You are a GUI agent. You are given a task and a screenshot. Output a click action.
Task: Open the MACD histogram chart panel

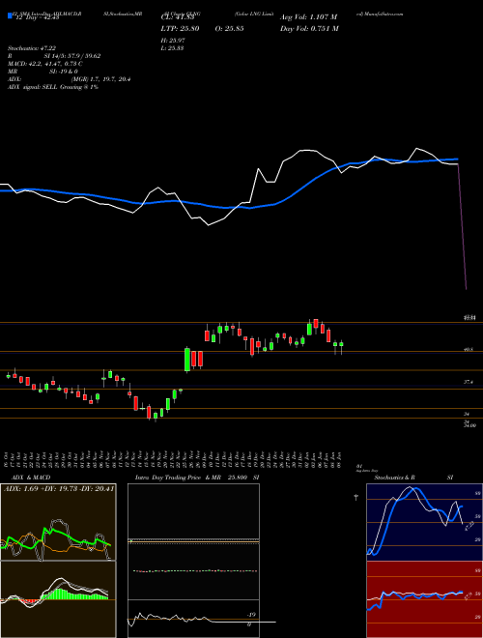coord(58,599)
